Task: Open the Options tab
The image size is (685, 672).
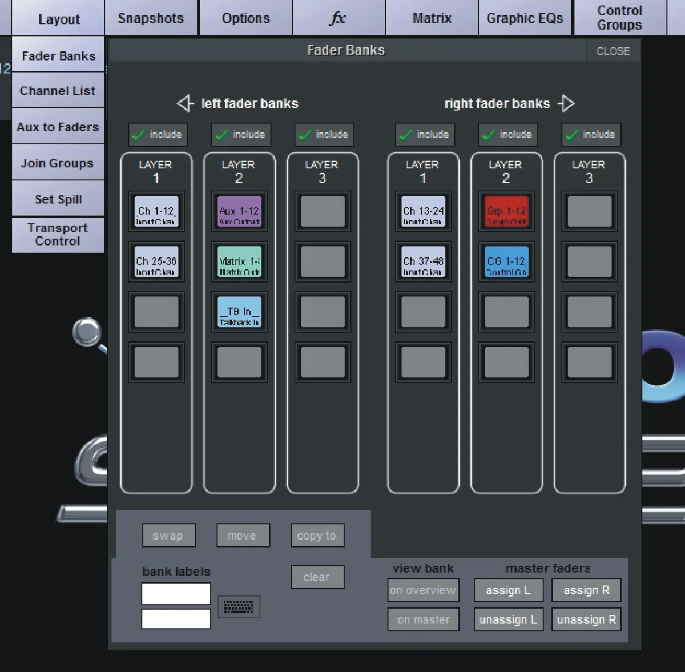Action: [246, 18]
